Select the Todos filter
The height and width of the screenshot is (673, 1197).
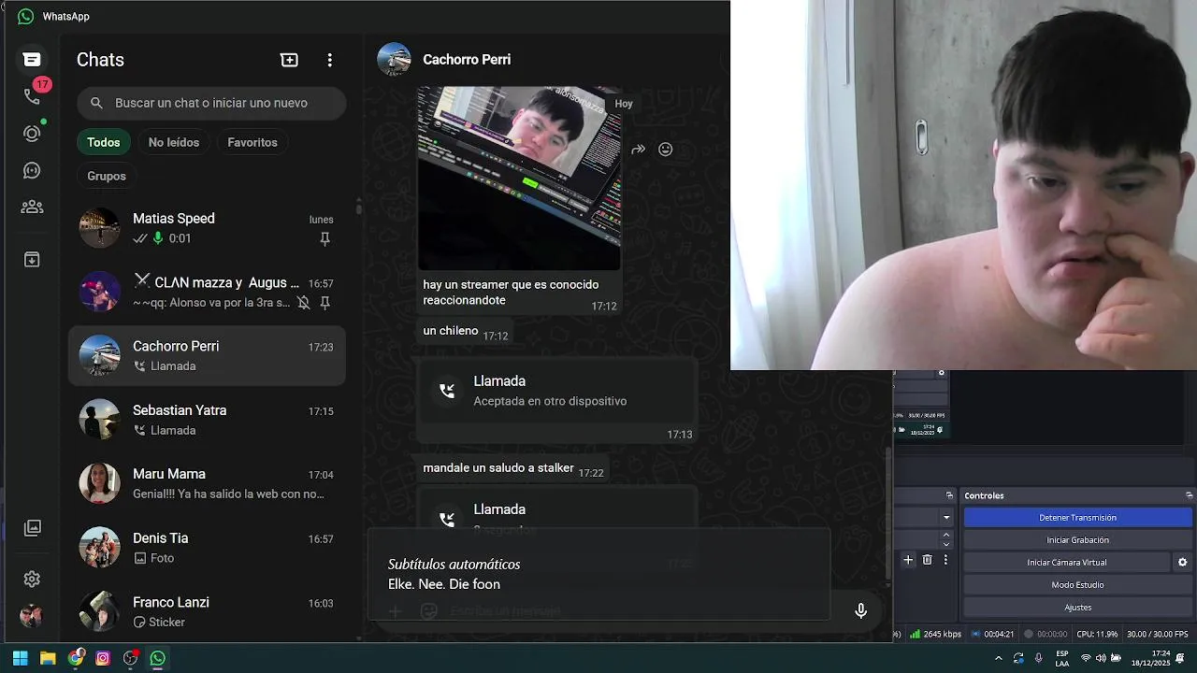pos(103,142)
